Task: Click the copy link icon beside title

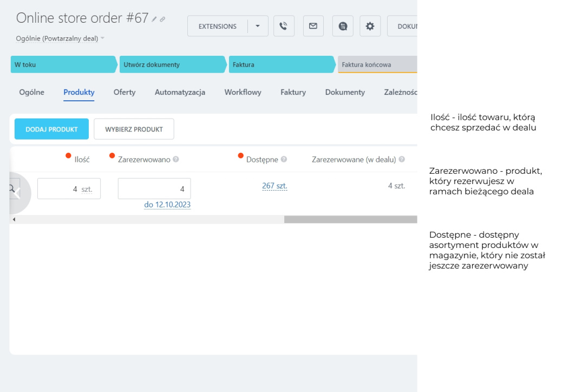Action: [162, 19]
